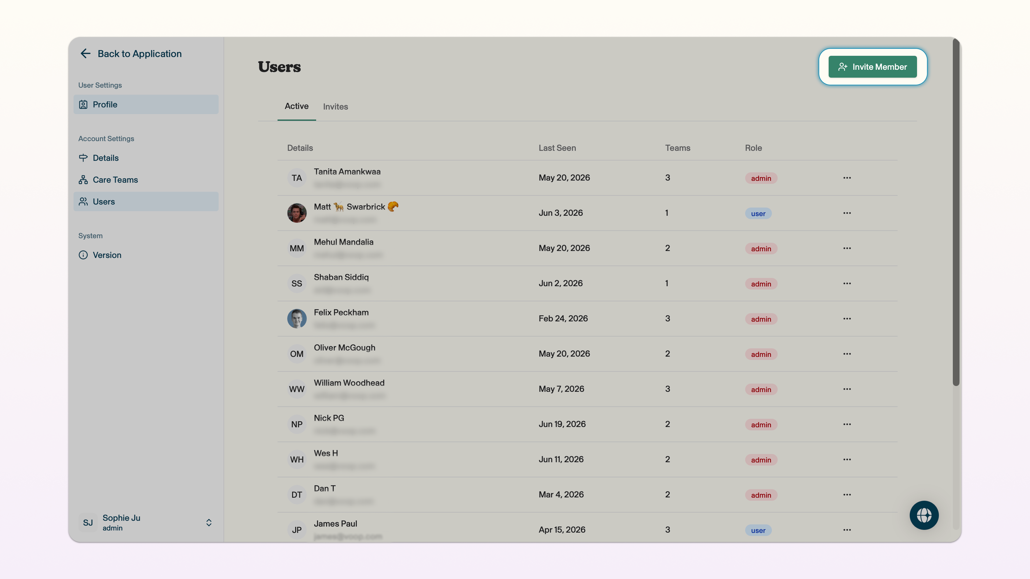
Task: Click the user role badge for Matt Swarbrick
Action: [x=758, y=213]
